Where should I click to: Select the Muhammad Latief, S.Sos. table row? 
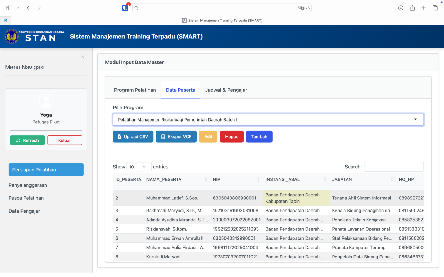click(x=172, y=198)
